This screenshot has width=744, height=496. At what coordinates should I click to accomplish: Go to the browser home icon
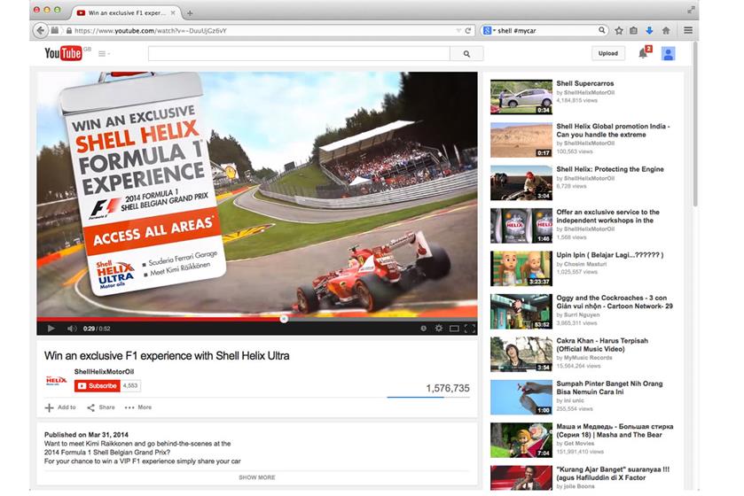pos(666,30)
